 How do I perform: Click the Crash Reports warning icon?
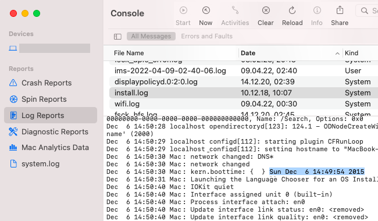tap(13, 83)
